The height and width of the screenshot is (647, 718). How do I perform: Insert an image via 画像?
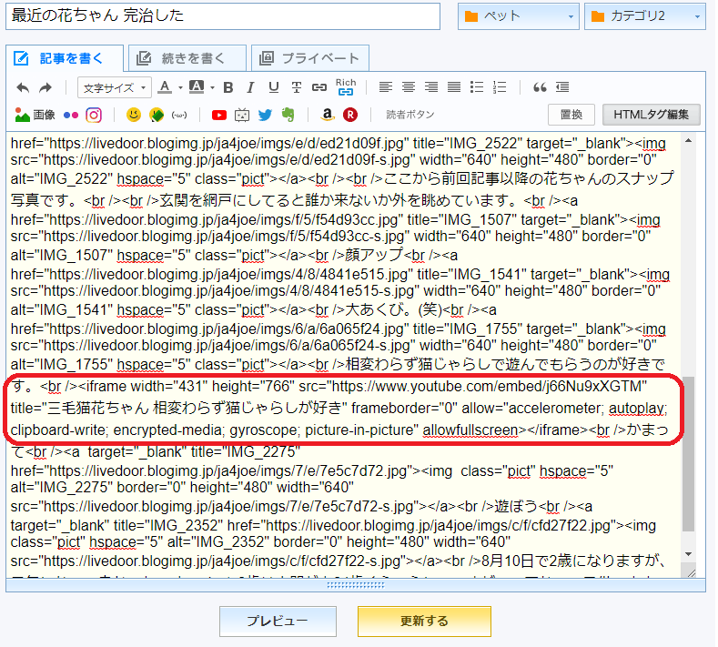tap(35, 115)
